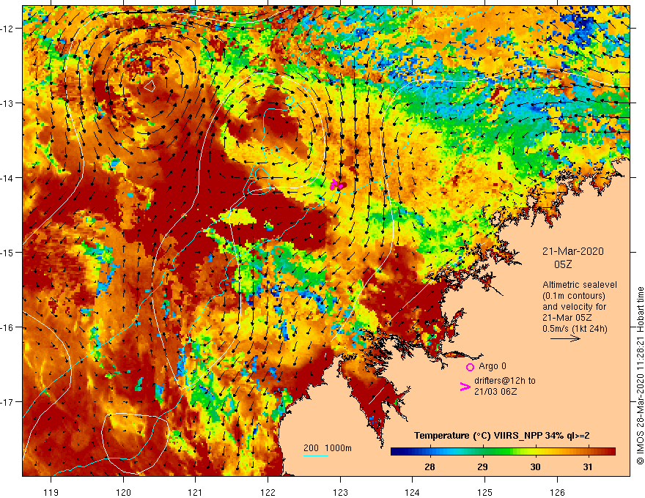The image size is (645, 498).
Task: Click the 126 longitude axis label
Action: (557, 492)
